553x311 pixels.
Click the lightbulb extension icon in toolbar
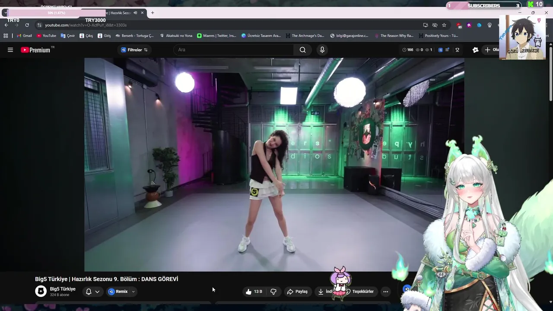pos(489,25)
